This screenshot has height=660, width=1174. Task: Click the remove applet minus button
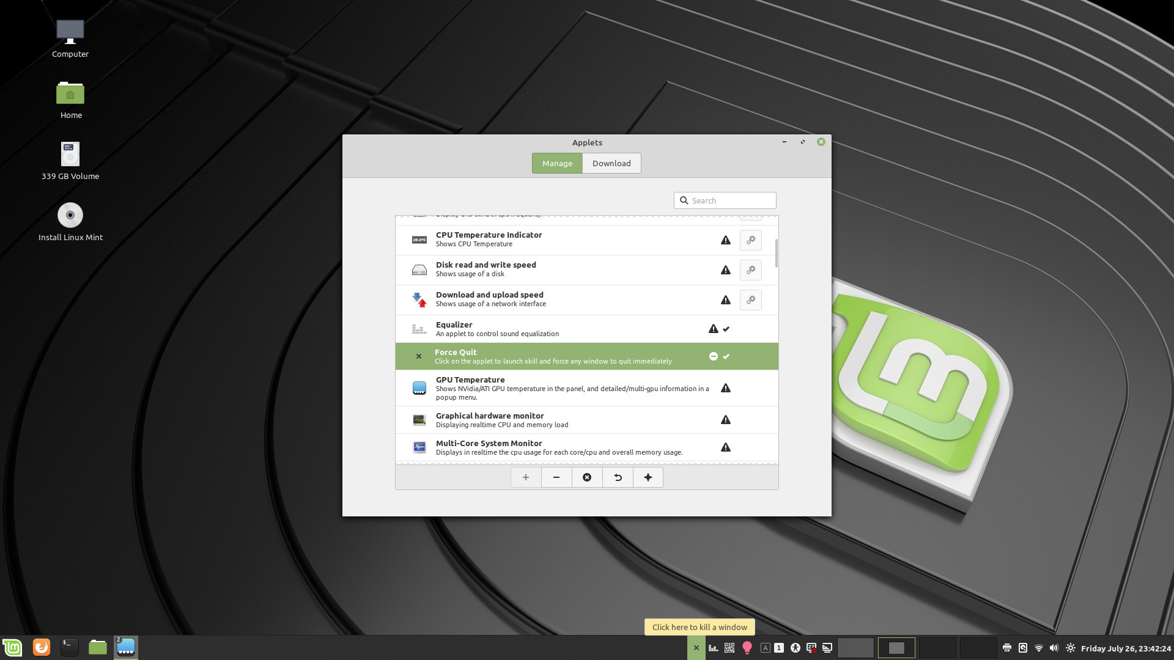click(x=556, y=477)
